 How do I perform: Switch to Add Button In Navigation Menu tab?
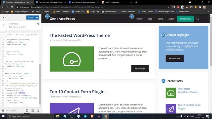point(83,2)
